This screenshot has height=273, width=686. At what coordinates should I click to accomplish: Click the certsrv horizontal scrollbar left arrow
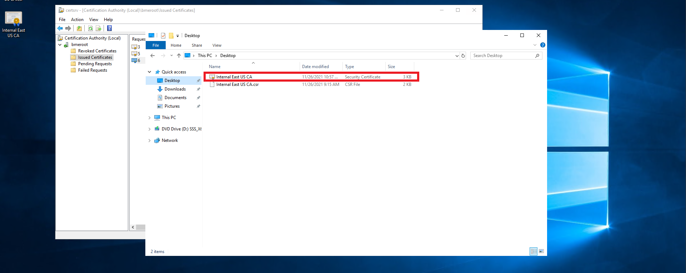pos(133,227)
